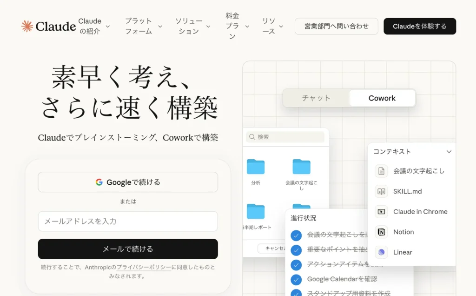Viewport: 476px width, 296px height.
Task: Toggle the Google Calendarを確認 checkbox
Action: pyautogui.click(x=296, y=280)
